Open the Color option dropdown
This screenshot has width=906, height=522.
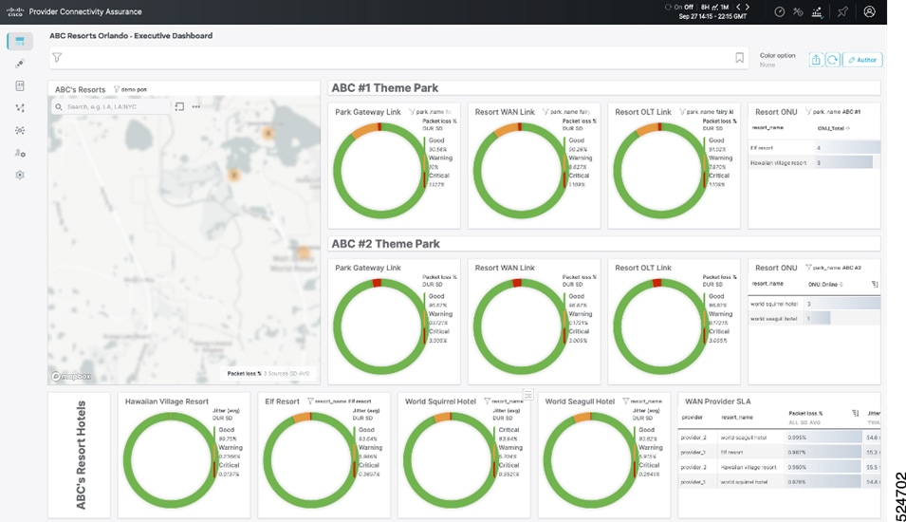pyautogui.click(x=777, y=60)
